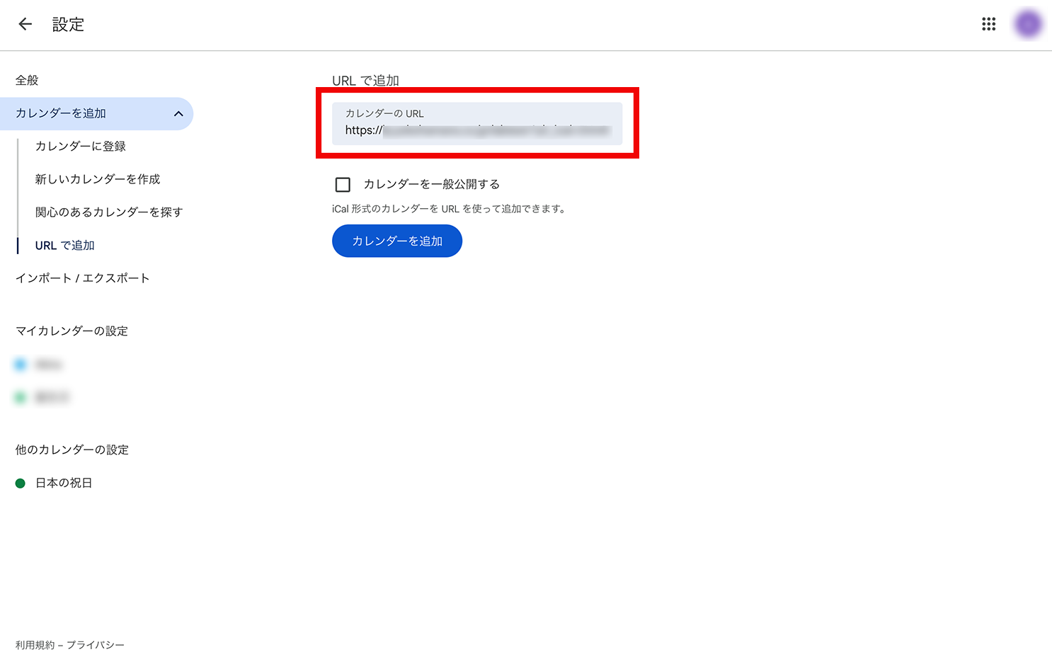Enable カレンダーを一般公開する checkbox

343,185
